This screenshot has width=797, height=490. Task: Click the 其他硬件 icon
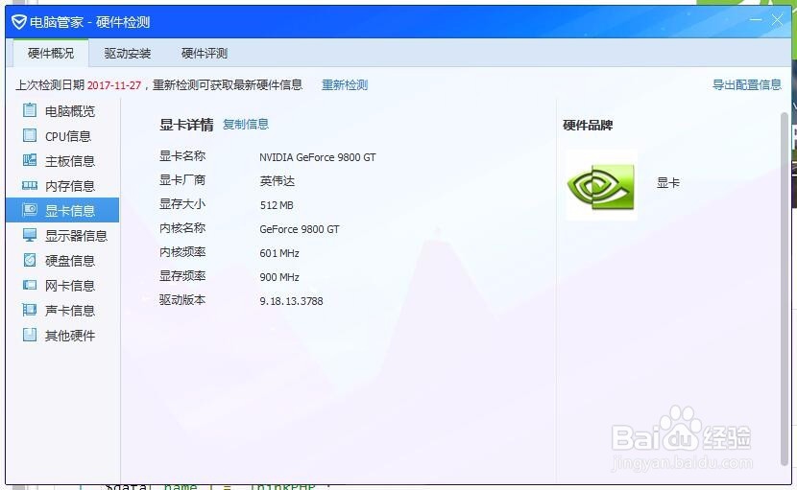tap(30, 334)
